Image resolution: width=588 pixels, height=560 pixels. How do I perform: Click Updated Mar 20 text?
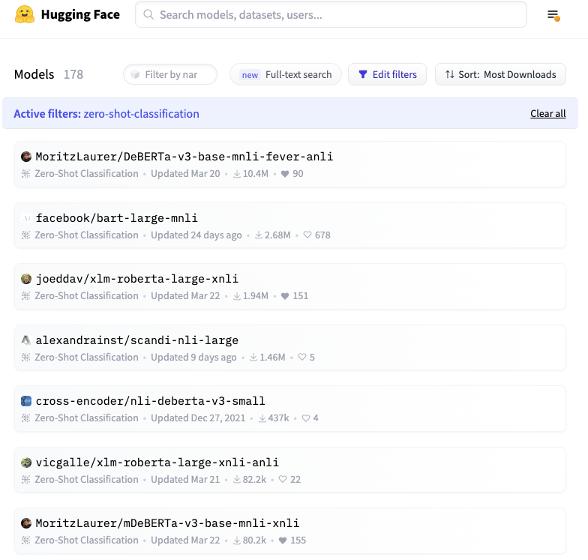[185, 174]
